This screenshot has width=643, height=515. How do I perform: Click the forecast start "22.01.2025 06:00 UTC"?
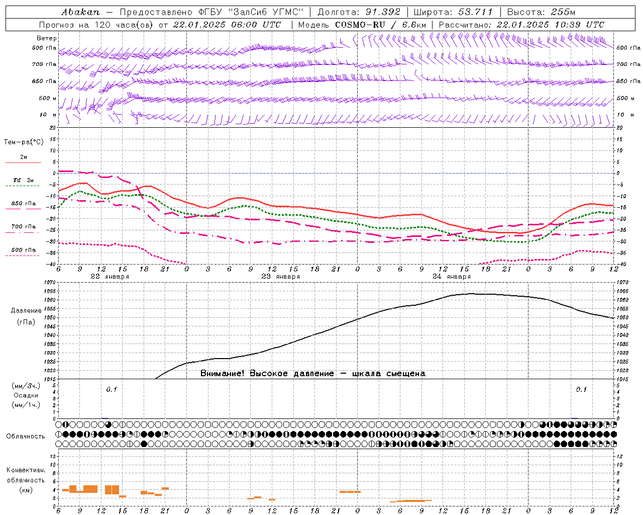click(x=227, y=25)
